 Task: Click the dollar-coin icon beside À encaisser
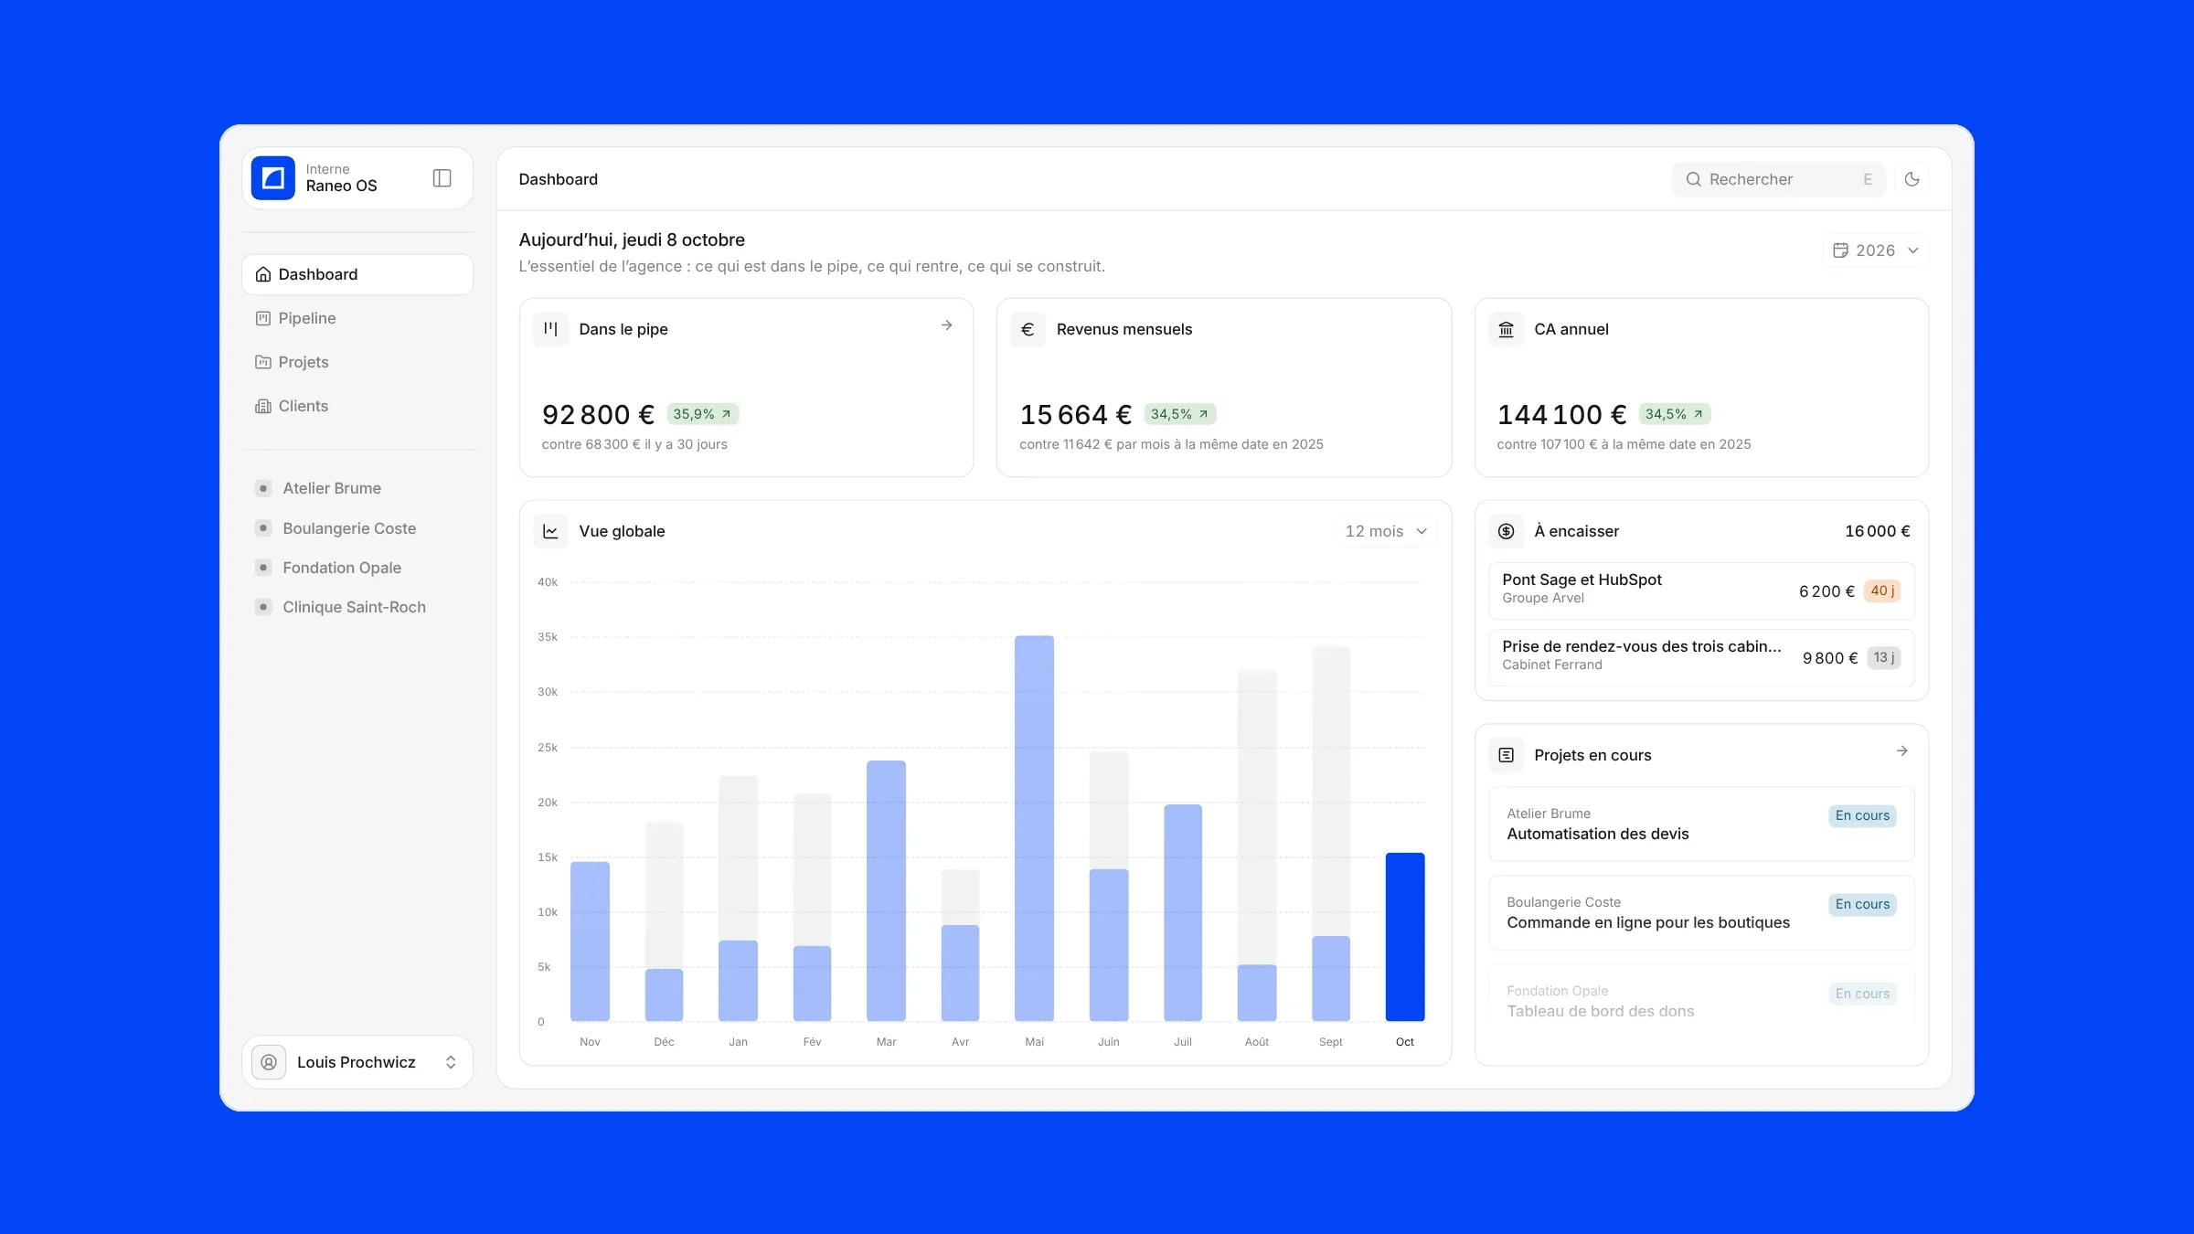point(1507,531)
